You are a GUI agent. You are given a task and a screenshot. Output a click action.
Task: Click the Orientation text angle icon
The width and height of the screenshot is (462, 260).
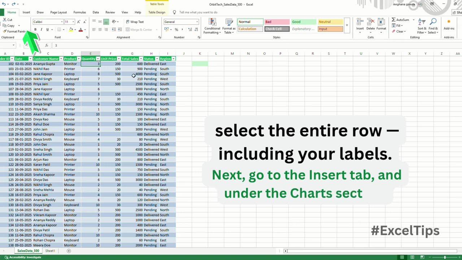pos(114,22)
